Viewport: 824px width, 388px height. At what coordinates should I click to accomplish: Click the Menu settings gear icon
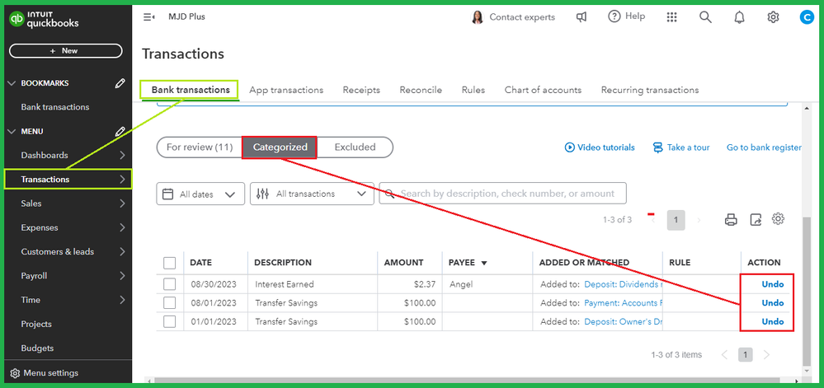tap(15, 373)
